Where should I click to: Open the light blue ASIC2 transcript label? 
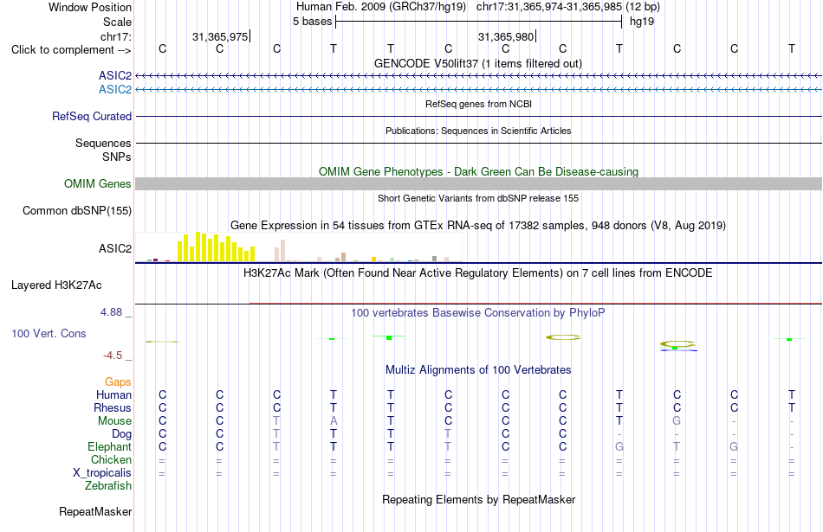pyautogui.click(x=115, y=90)
